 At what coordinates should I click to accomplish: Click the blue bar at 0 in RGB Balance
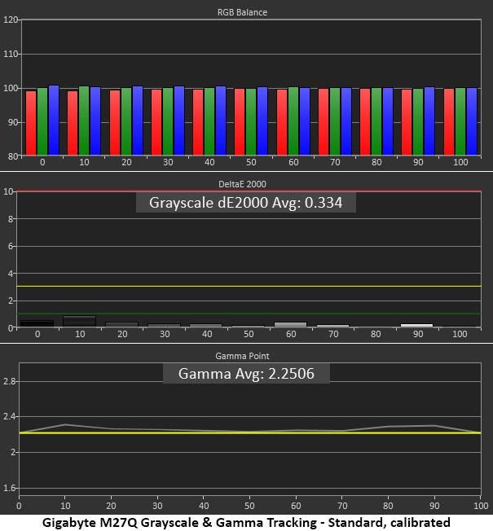pyautogui.click(x=54, y=121)
